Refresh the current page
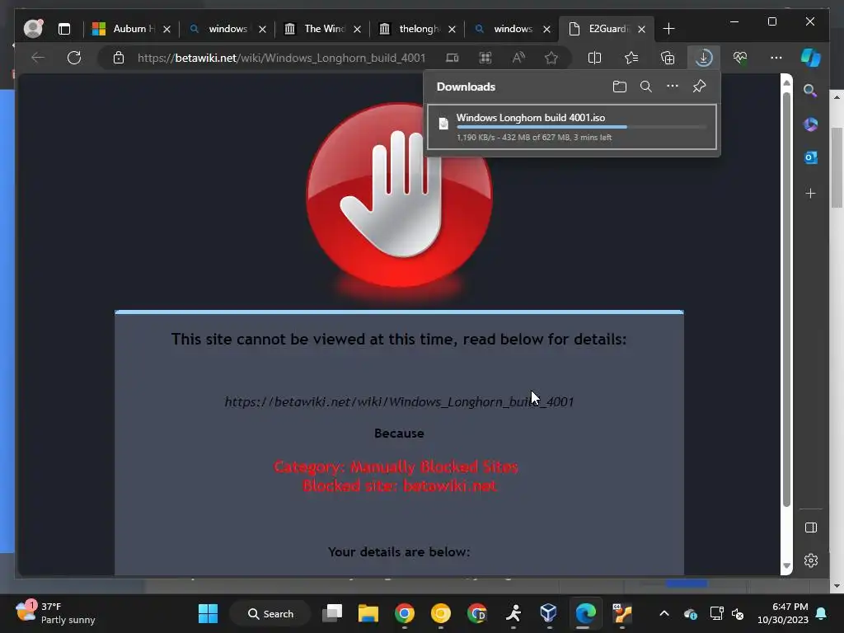Viewport: 844px width, 633px height. coord(74,58)
